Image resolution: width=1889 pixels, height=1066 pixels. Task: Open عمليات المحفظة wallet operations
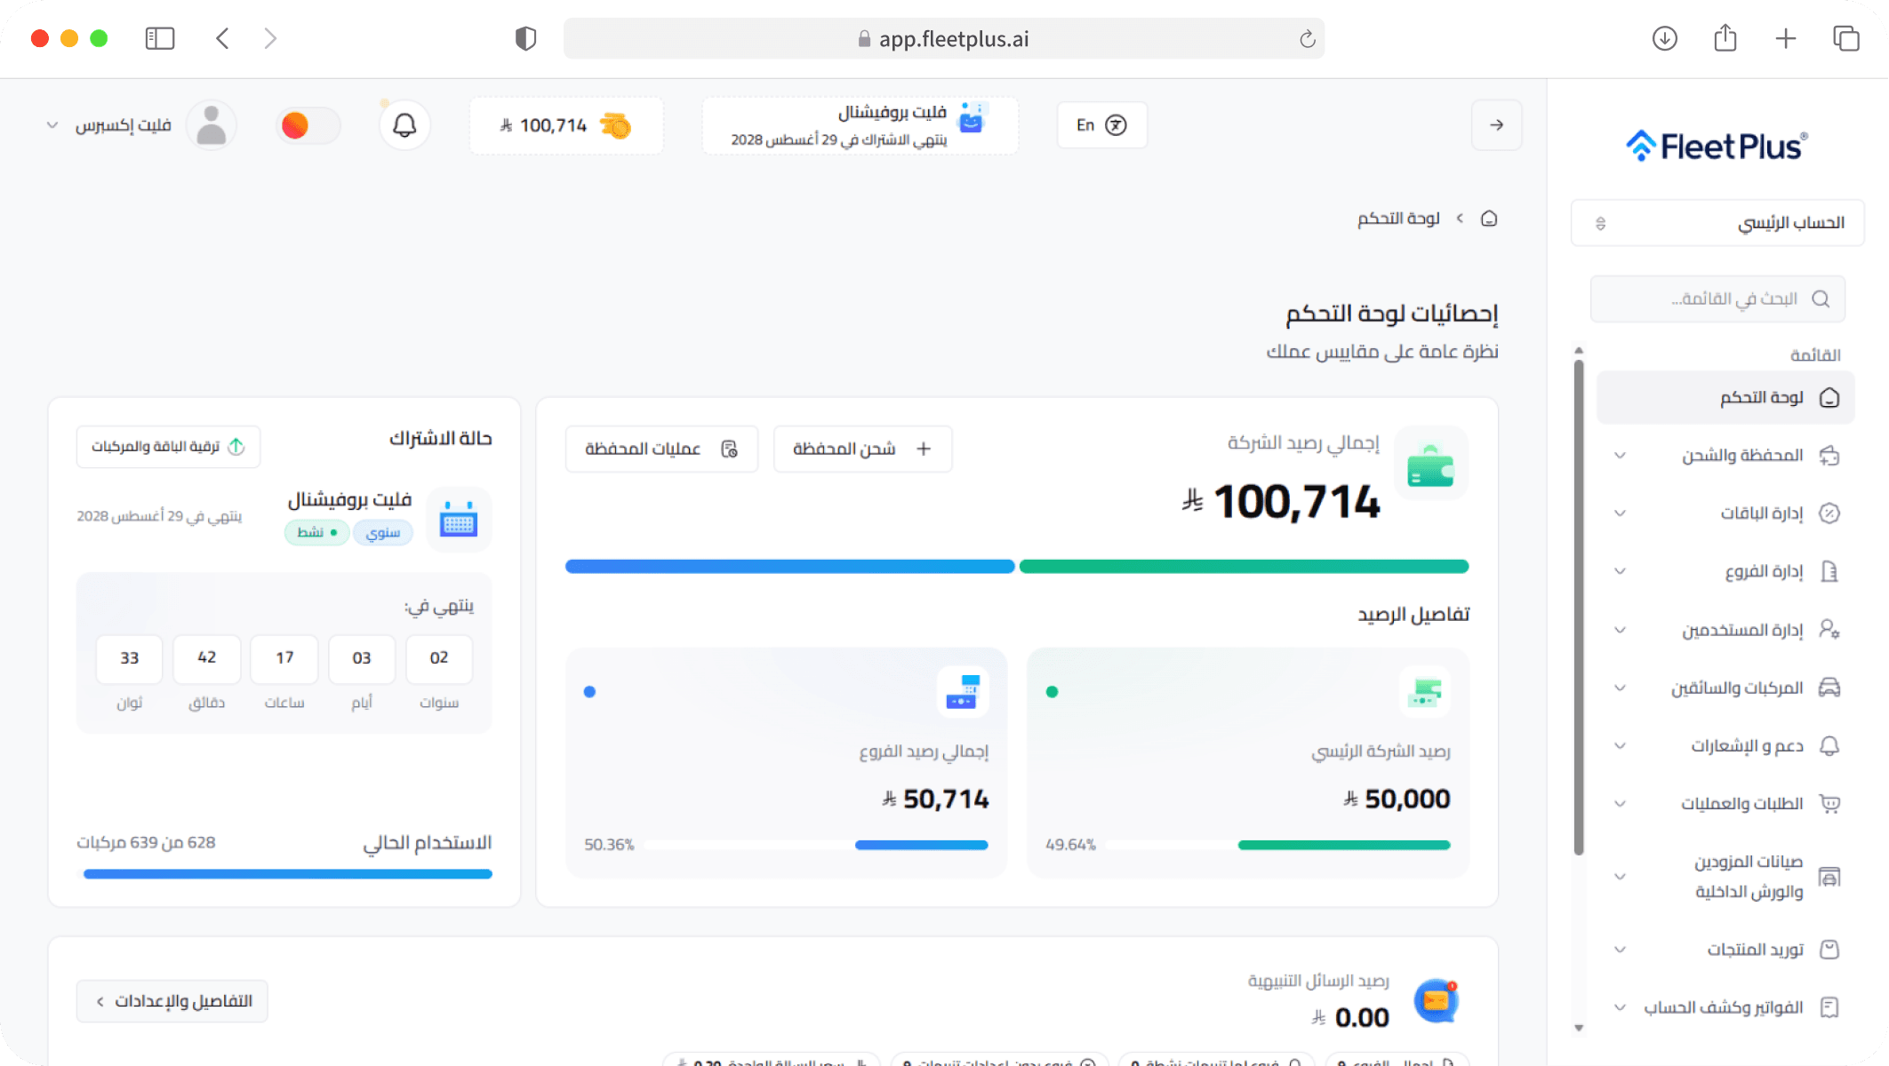pyautogui.click(x=661, y=449)
